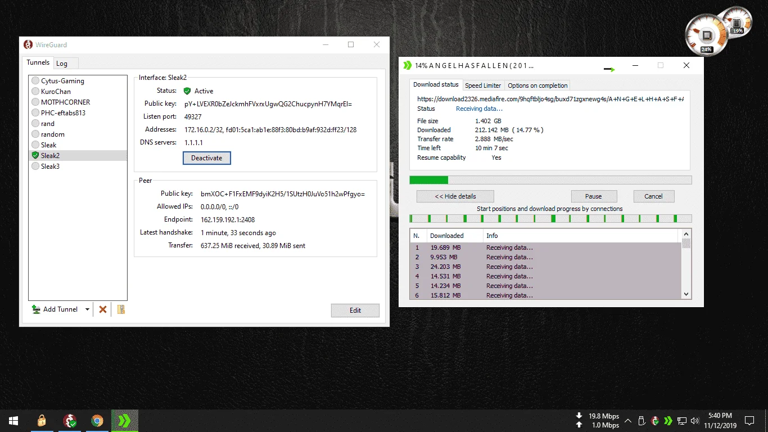Viewport: 768px width, 432px height.
Task: Click the WireGuard icon on the taskbar
Action: 70,420
